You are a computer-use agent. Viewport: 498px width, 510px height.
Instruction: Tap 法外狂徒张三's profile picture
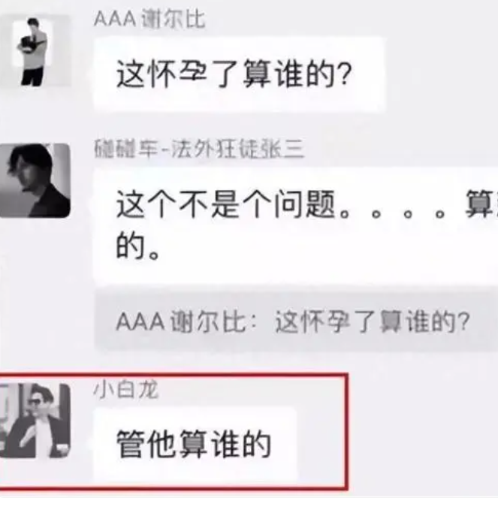[35, 180]
